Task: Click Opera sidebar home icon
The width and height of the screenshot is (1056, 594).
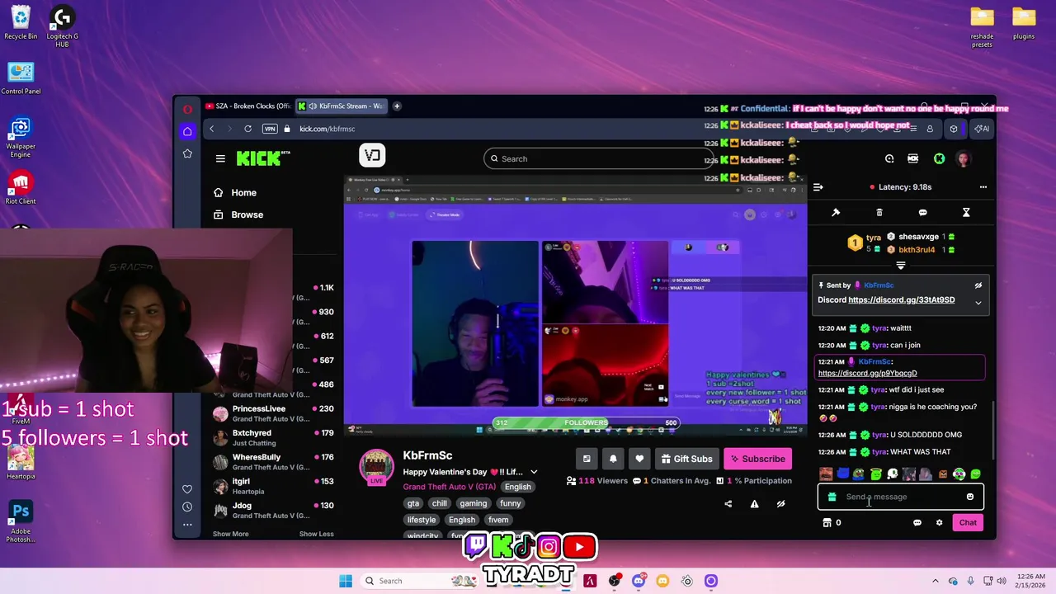Action: [x=187, y=131]
